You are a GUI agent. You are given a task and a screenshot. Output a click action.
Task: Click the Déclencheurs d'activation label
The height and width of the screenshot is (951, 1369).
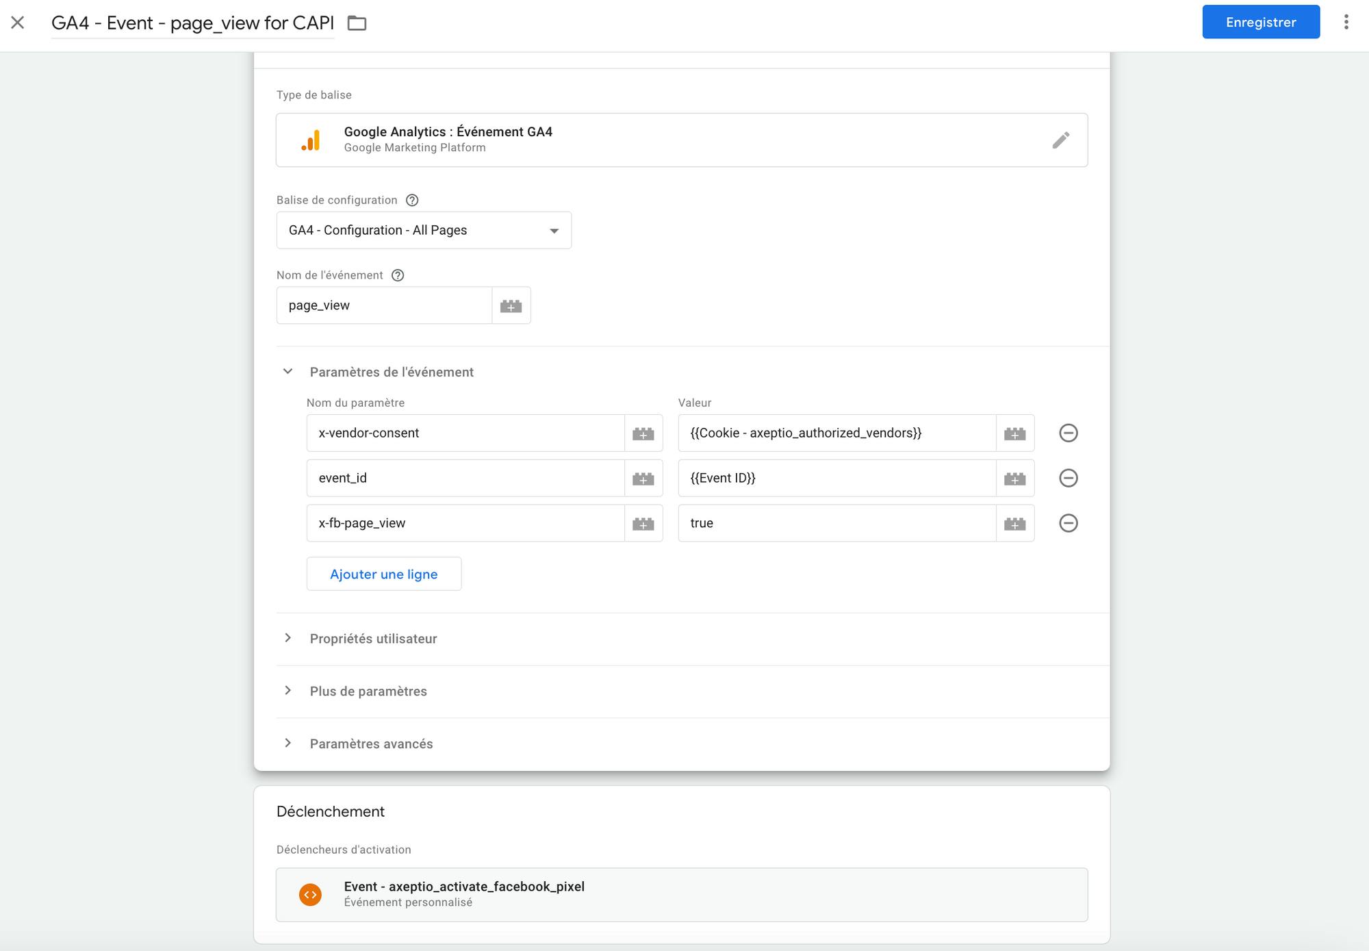coord(344,850)
